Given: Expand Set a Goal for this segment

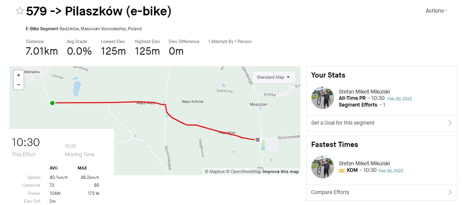Looking at the screenshot, I should pyautogui.click(x=381, y=123).
